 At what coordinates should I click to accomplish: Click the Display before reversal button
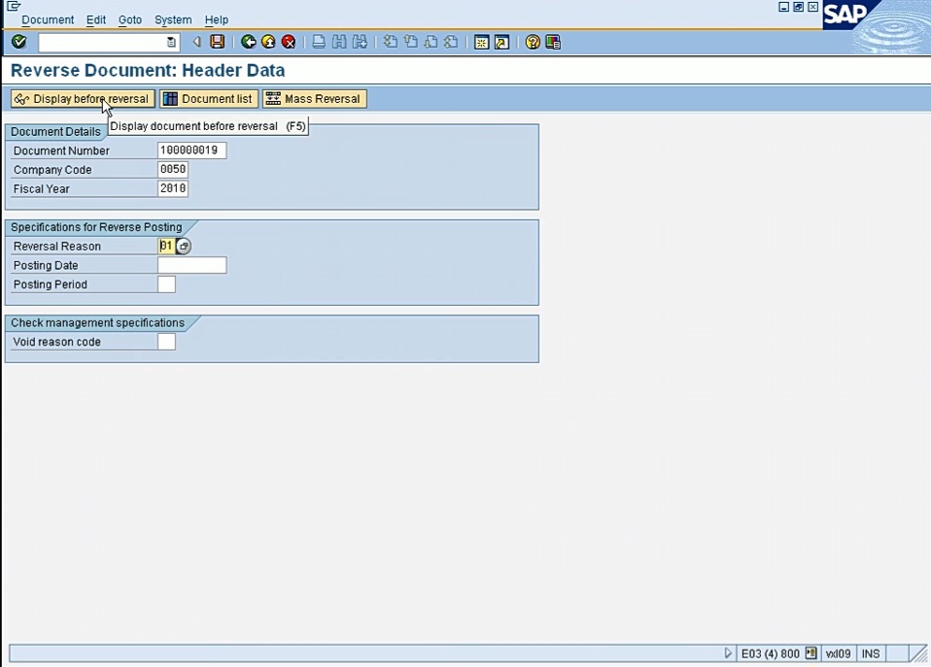click(x=83, y=98)
